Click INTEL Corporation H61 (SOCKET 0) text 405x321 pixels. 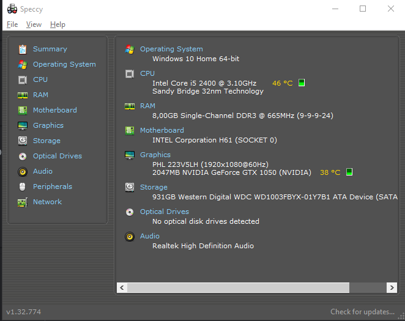(215, 140)
